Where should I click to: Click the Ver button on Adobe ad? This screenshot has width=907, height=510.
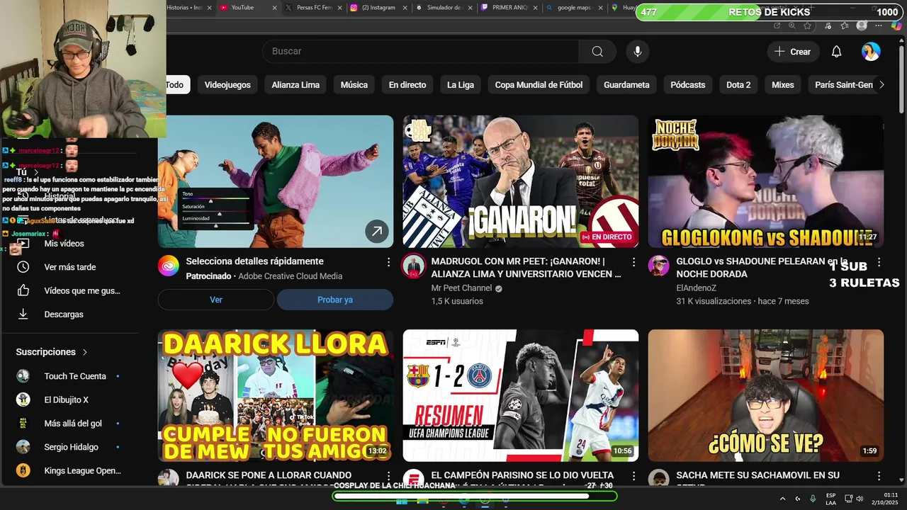point(216,300)
